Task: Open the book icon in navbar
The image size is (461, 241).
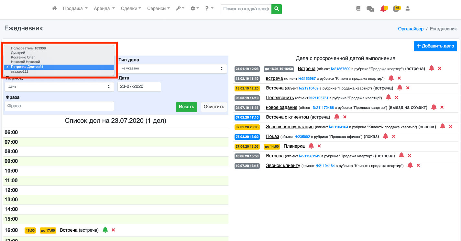Action: 358,9
